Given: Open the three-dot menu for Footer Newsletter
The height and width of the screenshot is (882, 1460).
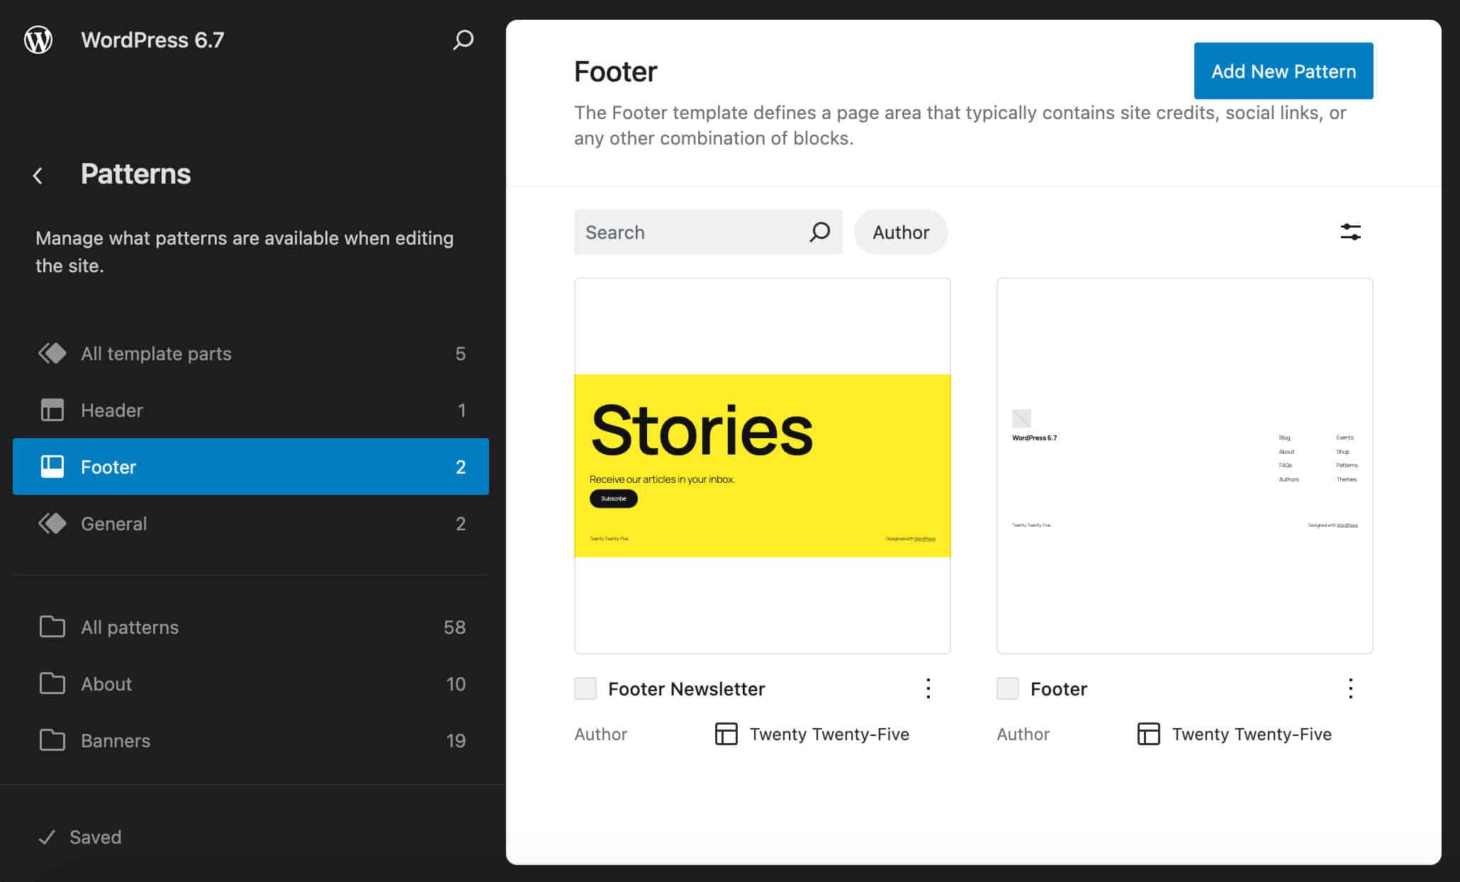Looking at the screenshot, I should click(x=929, y=688).
